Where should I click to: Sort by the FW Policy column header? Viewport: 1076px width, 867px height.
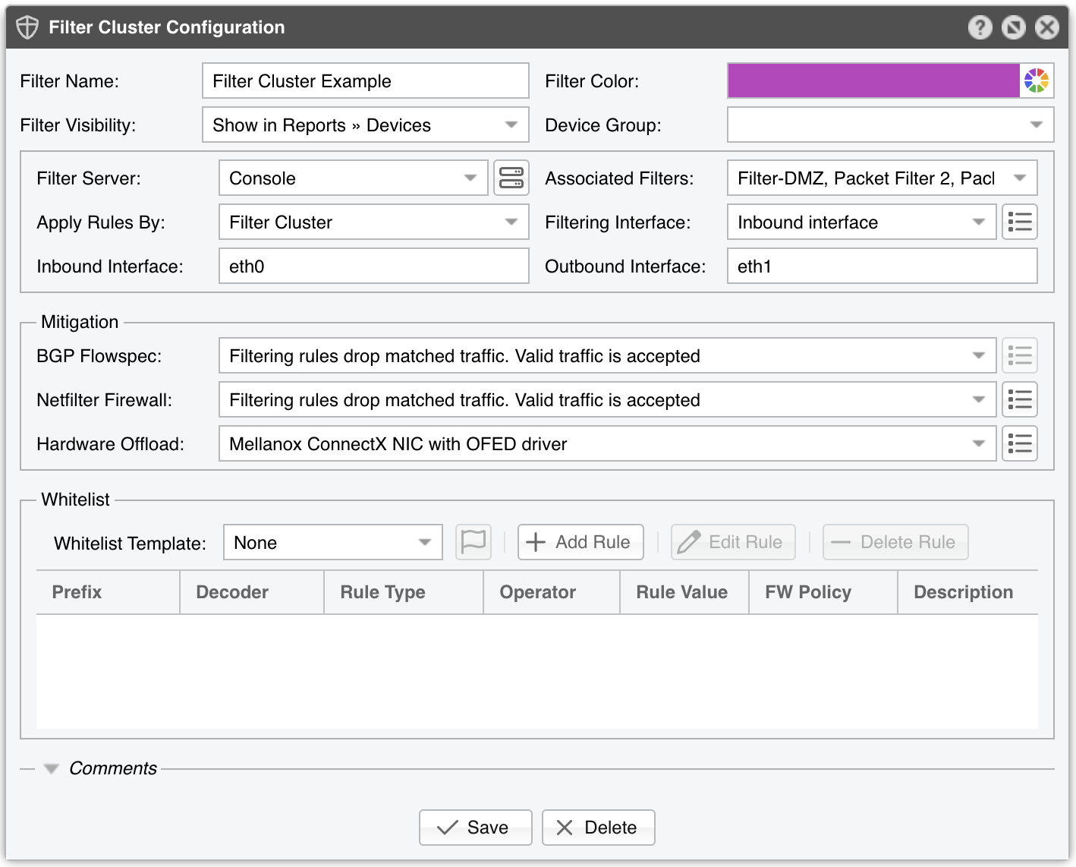pos(823,592)
